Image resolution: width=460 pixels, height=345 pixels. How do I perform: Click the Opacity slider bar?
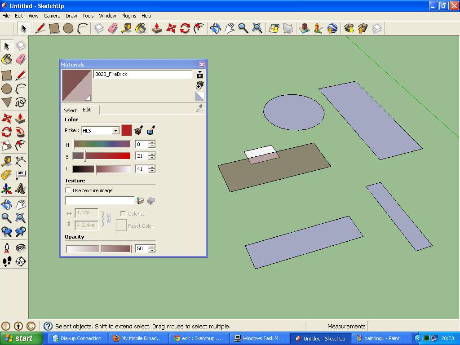click(98, 248)
